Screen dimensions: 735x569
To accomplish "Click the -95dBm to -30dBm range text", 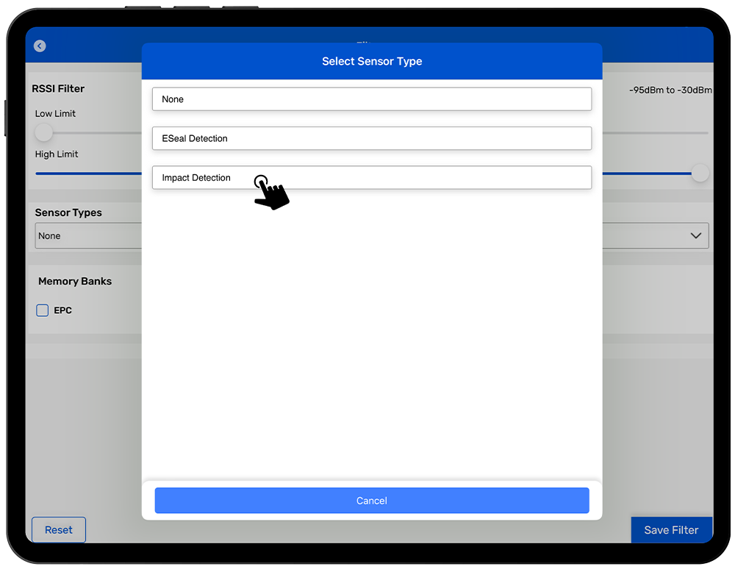I will tap(670, 90).
